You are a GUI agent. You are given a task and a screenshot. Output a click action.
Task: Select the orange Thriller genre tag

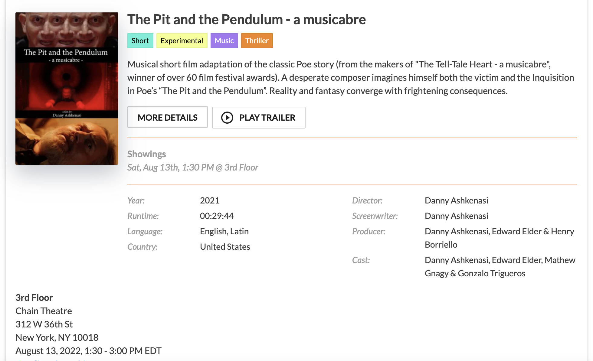click(x=257, y=41)
